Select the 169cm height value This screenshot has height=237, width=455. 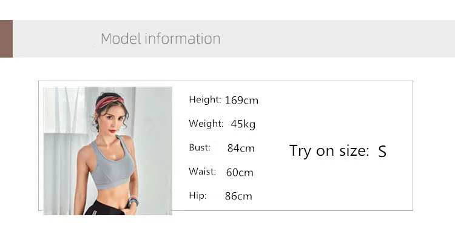click(241, 101)
